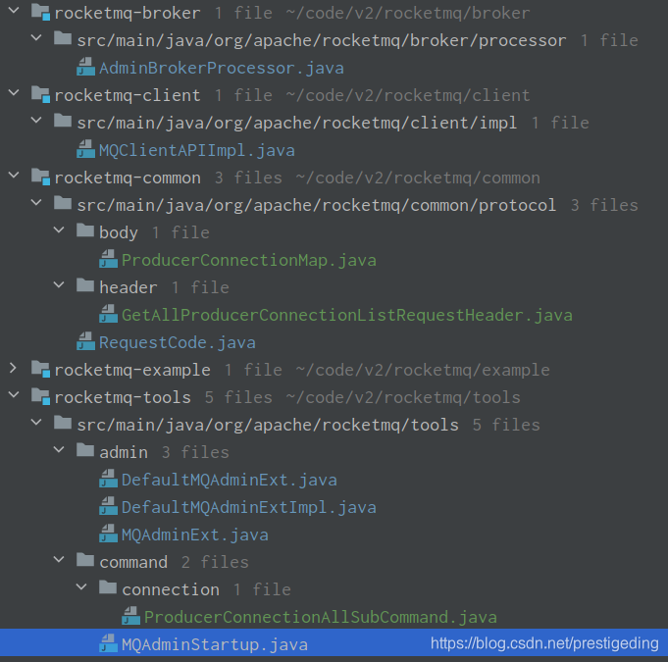Click the MQClientAPIImpl.java file icon

click(x=85, y=149)
